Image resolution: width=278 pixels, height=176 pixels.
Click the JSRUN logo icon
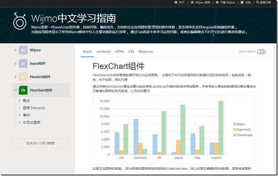[x=262, y=52]
